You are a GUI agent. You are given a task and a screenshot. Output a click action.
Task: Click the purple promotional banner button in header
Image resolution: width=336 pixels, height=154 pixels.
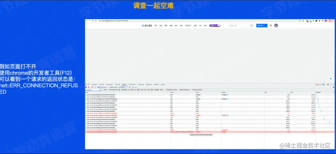point(215,26)
